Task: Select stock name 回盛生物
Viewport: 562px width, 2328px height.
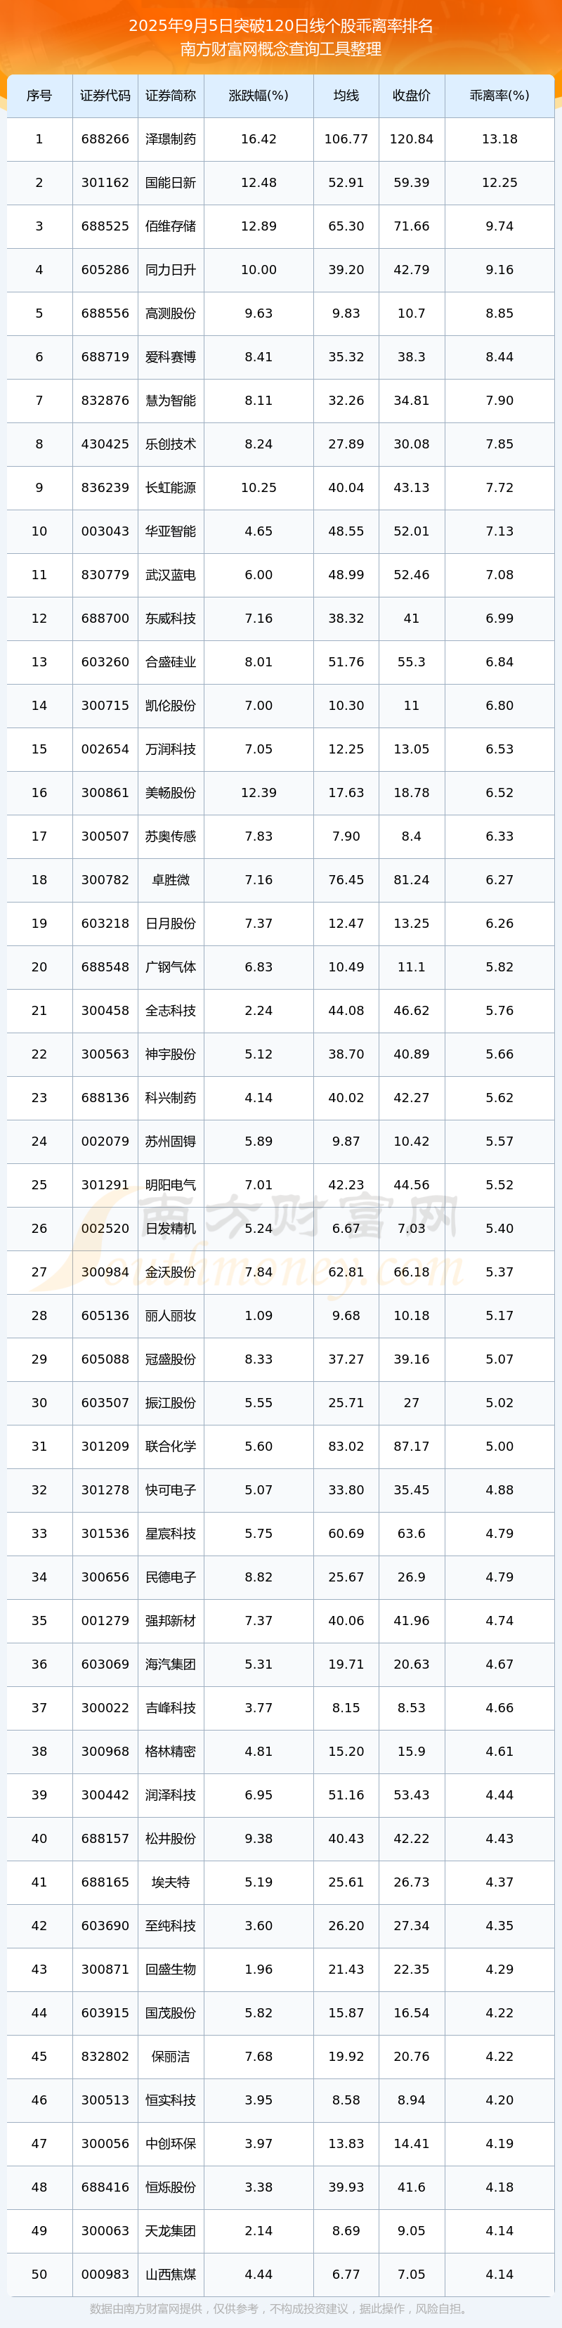Action: 171,1970
